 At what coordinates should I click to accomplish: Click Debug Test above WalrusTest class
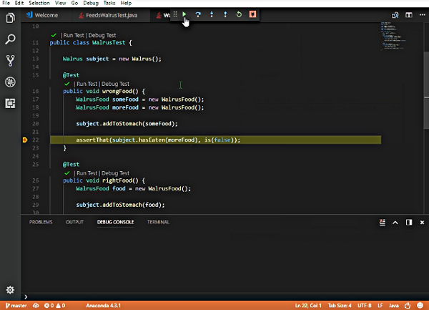102,35
